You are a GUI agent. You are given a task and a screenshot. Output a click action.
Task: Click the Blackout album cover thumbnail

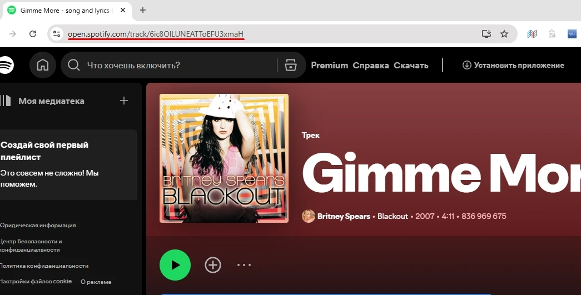pyautogui.click(x=224, y=158)
